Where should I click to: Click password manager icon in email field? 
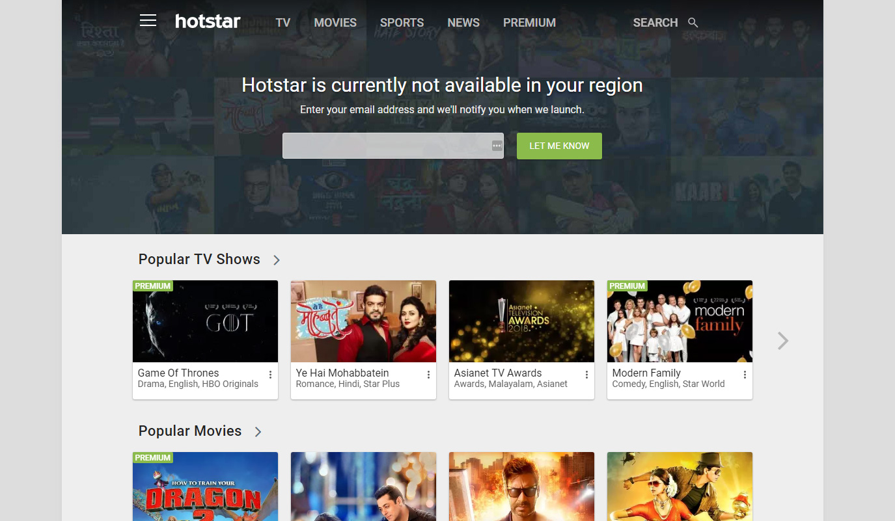(x=497, y=146)
